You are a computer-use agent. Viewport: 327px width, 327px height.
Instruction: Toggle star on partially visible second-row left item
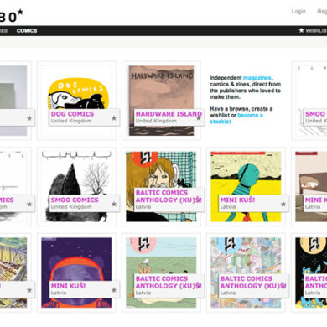(29, 204)
